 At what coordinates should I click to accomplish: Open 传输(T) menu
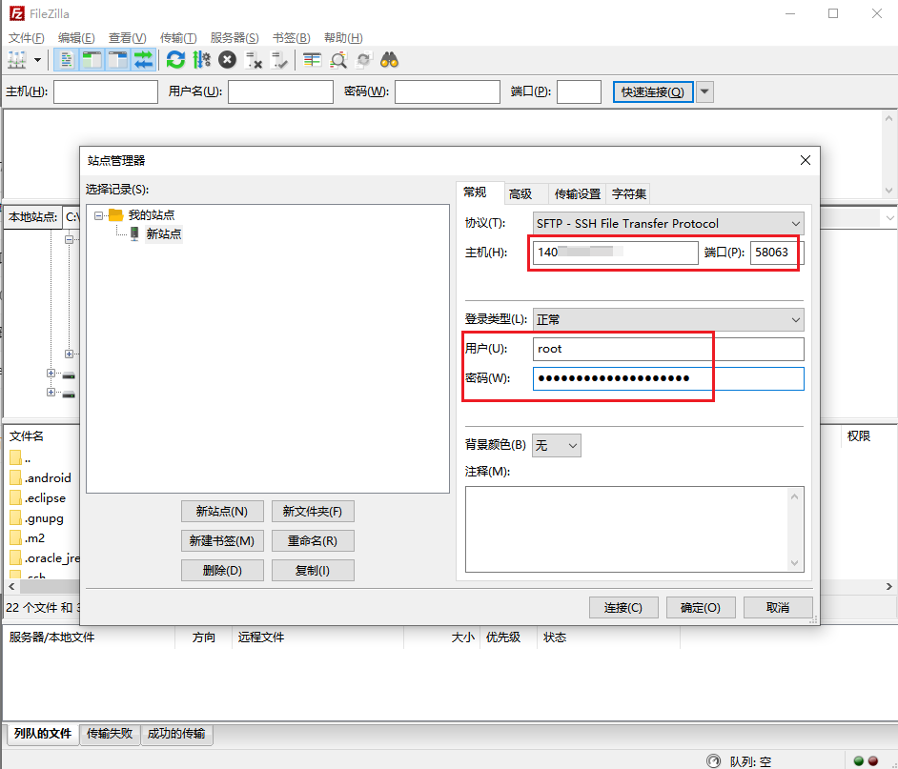pyautogui.click(x=178, y=38)
